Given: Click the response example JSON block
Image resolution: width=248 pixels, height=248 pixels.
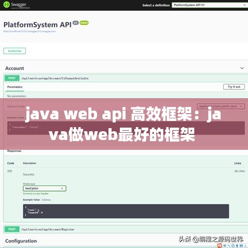Looking at the screenshot, I should pyautogui.click(x=126, y=211).
